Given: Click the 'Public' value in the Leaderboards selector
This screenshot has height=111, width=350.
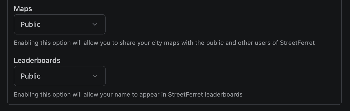Looking at the screenshot, I should (31, 76).
